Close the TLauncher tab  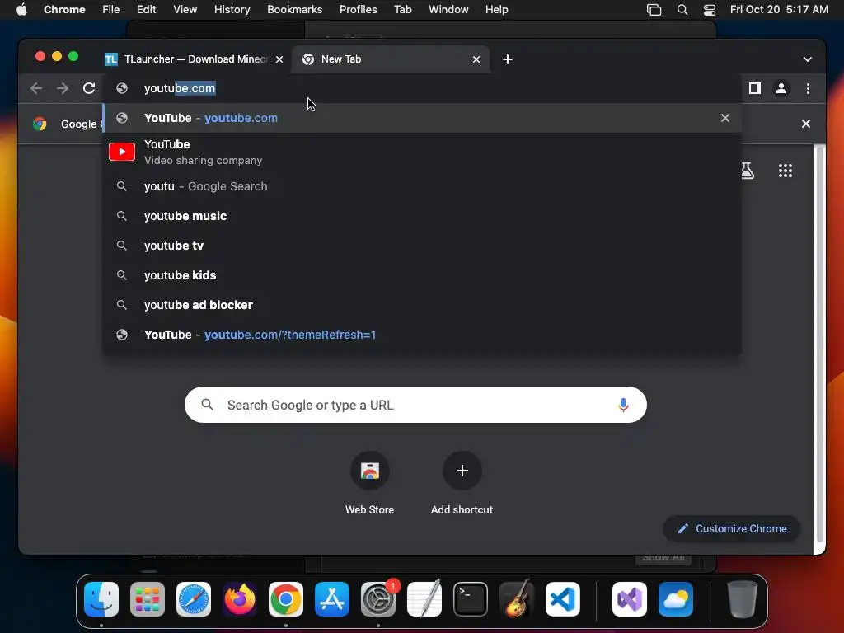279,59
